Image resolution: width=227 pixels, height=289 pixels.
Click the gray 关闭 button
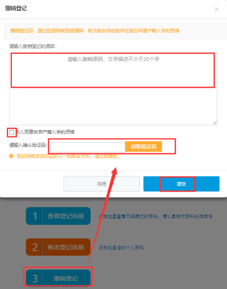101,184
